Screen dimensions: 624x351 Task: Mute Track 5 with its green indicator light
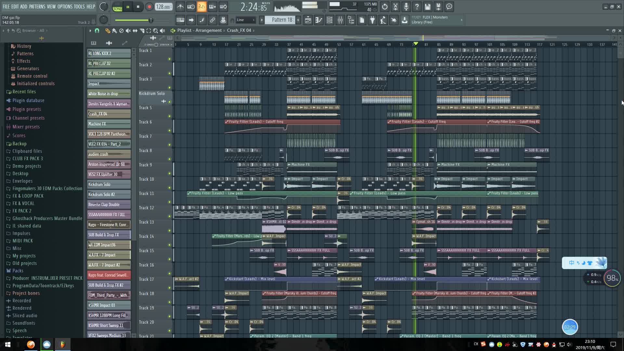[169, 115]
